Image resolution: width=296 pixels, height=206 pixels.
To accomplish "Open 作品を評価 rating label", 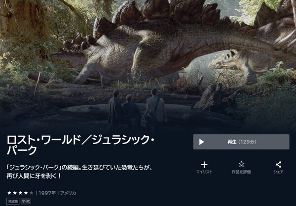I will (241, 172).
